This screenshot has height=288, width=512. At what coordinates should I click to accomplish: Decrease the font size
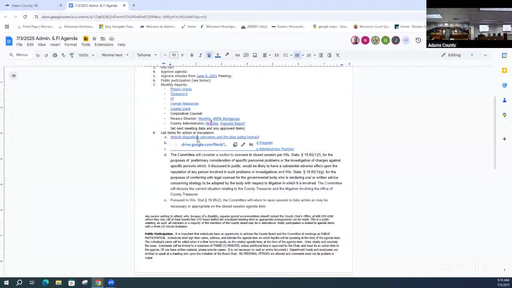pyautogui.click(x=165, y=55)
